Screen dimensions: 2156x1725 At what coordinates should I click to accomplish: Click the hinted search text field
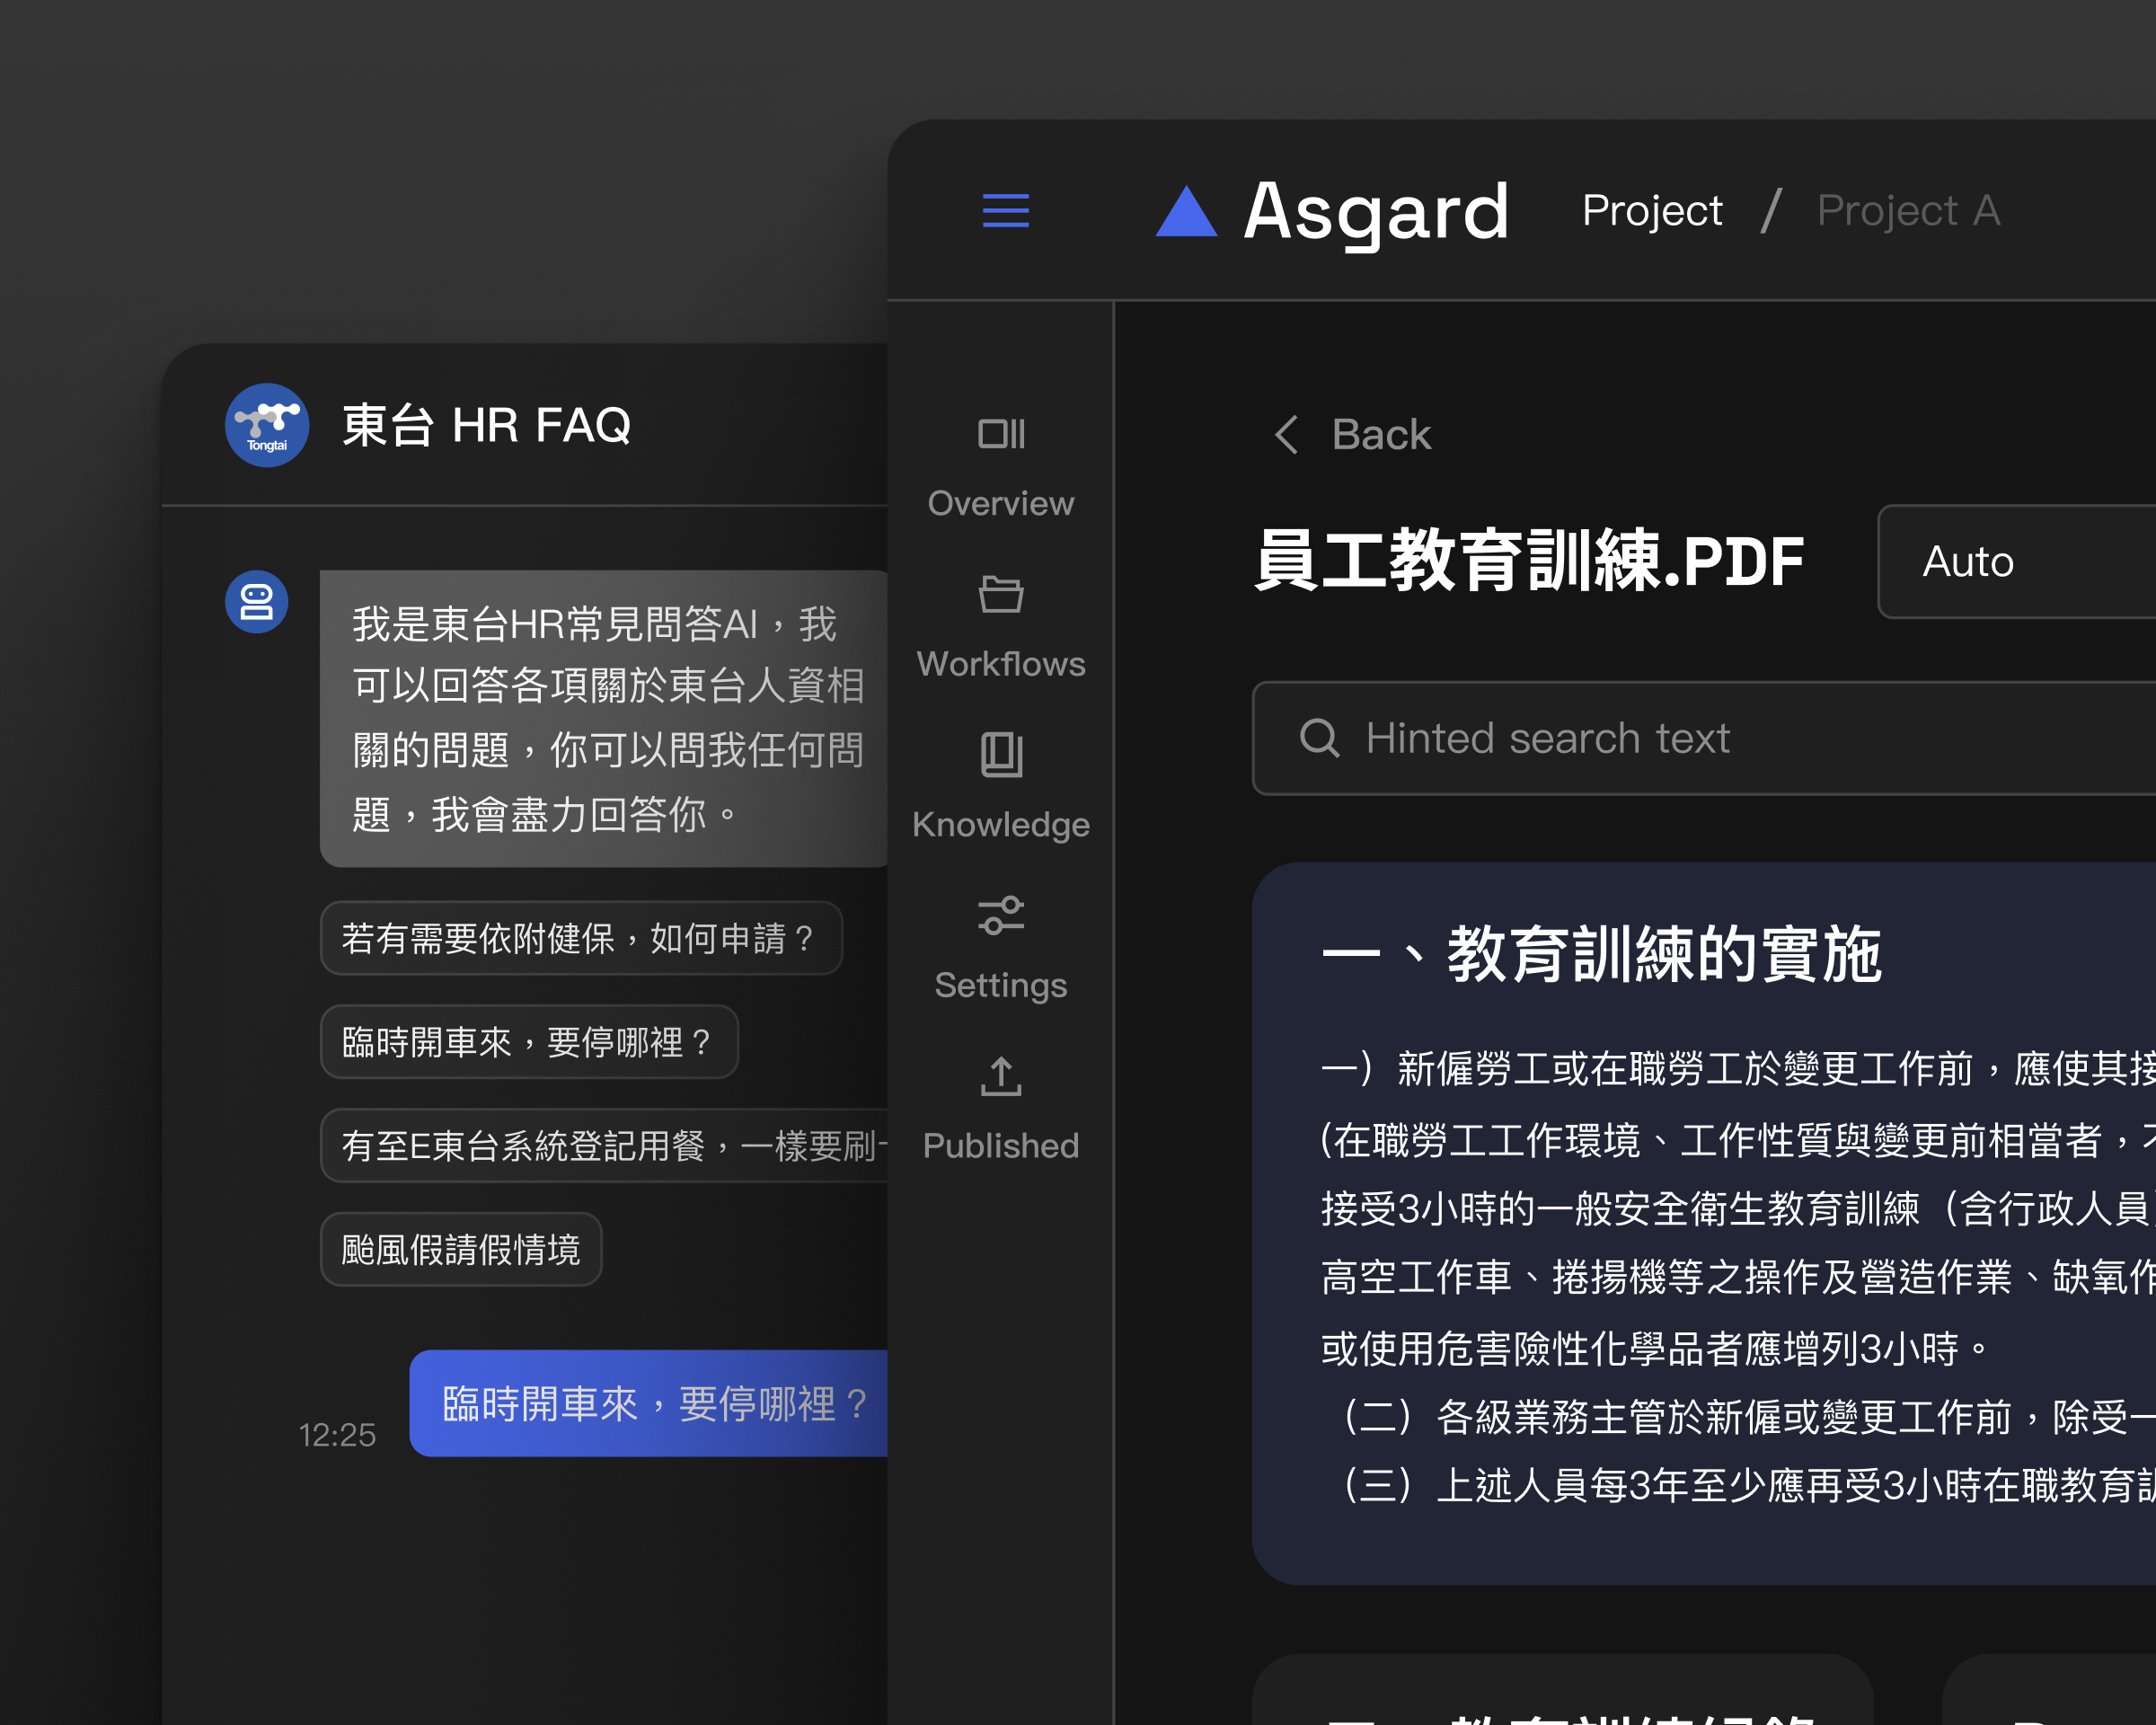pyautogui.click(x=1700, y=739)
